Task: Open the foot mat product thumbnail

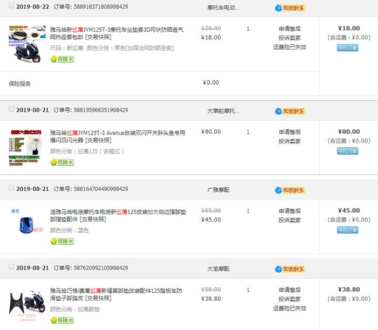Action: pyautogui.click(x=27, y=306)
